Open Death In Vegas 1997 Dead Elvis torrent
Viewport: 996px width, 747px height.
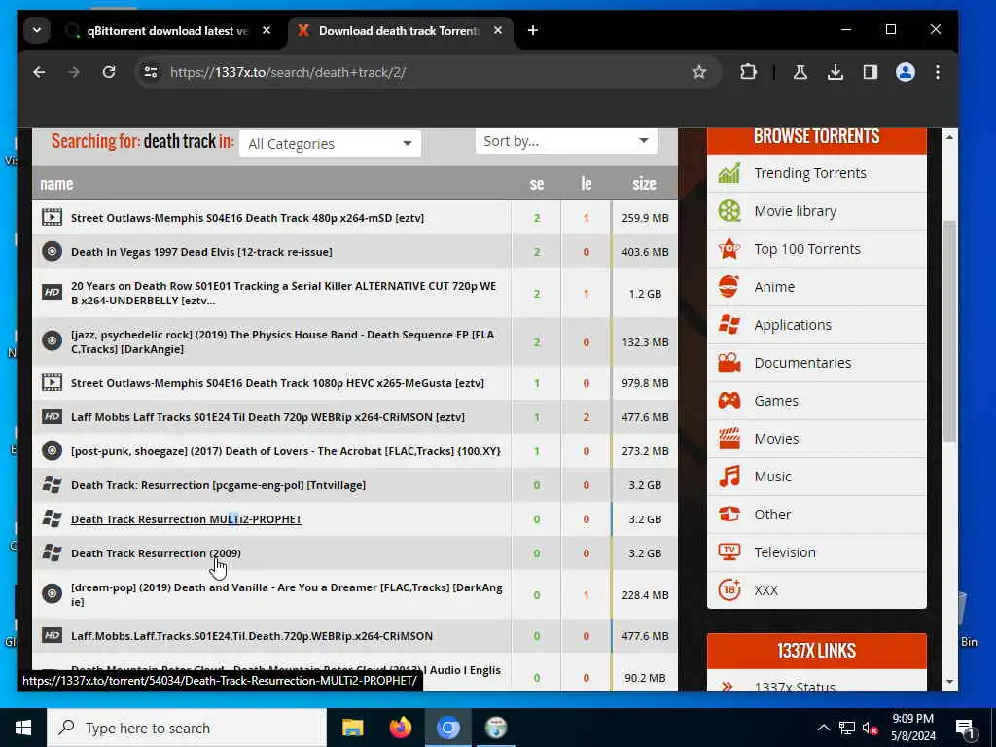coord(201,252)
